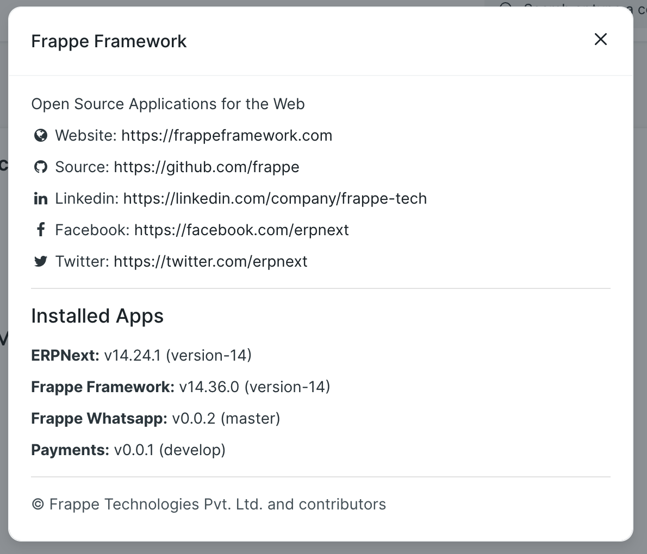Open the facebook.com/erpnext link
This screenshot has height=554, width=647.
coord(241,230)
